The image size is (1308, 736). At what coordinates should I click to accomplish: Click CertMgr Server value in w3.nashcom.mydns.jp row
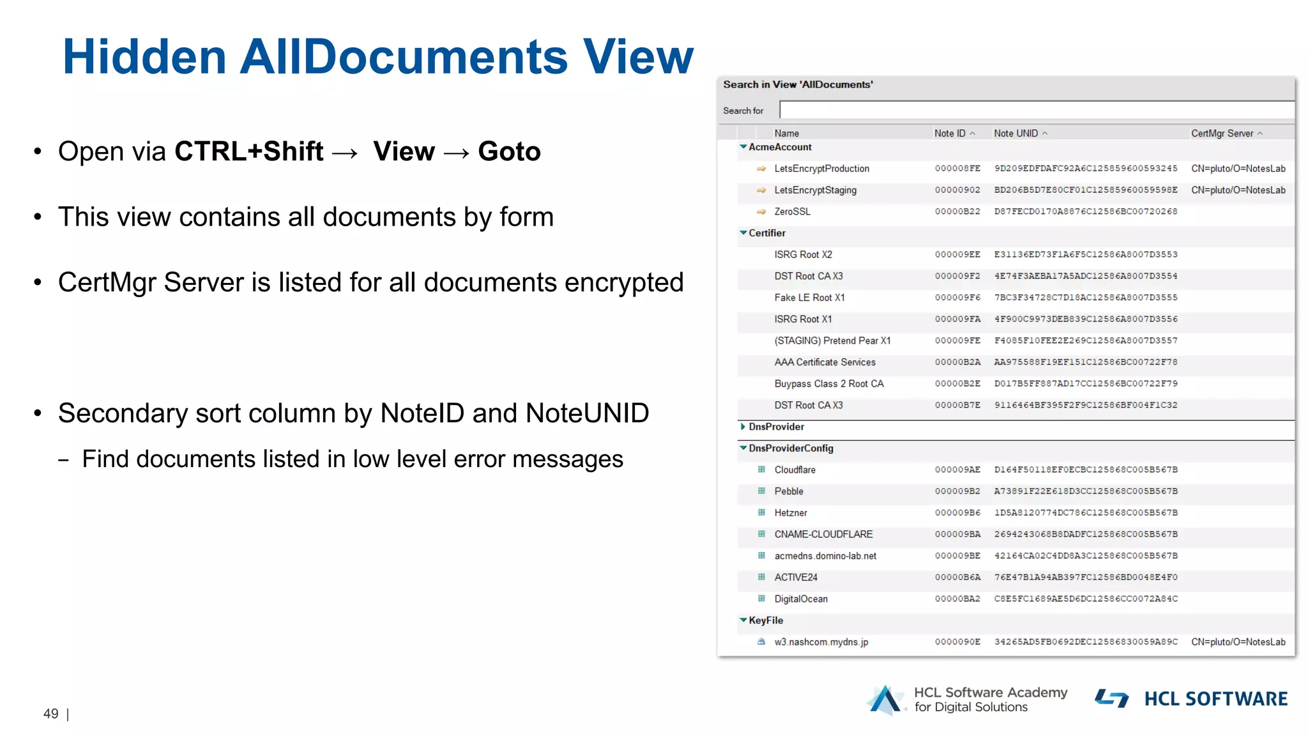coord(1238,641)
